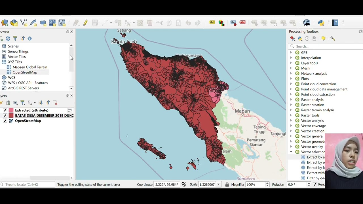Select Mapzen Global Terrain in Browser
Screen dimensions: 363x204
(30, 67)
